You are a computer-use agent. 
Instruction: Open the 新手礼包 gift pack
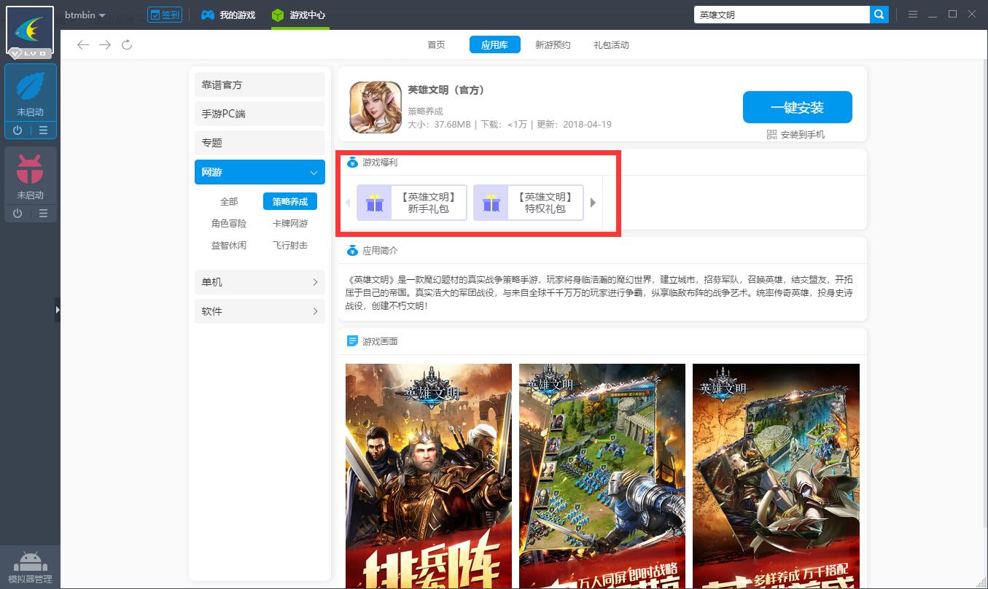click(412, 203)
